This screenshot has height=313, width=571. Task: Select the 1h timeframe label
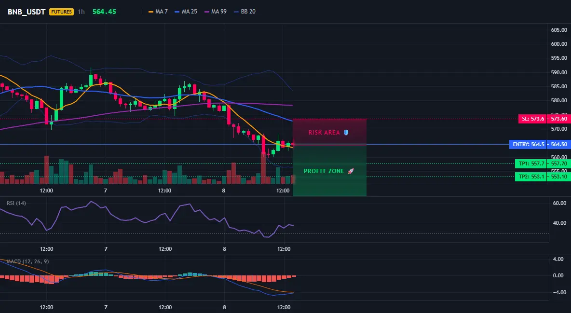(x=81, y=12)
